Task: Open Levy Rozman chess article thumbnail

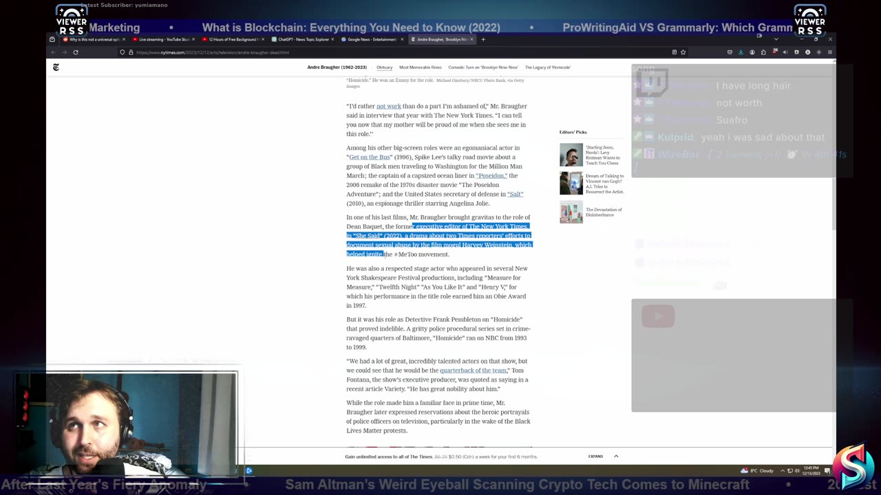Action: 571,155
